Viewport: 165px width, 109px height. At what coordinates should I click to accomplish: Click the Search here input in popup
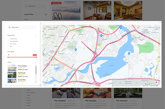tap(22, 27)
